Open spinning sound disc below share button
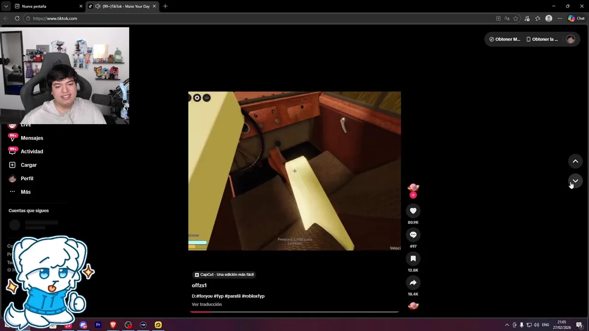The height and width of the screenshot is (331, 589). pos(413,306)
